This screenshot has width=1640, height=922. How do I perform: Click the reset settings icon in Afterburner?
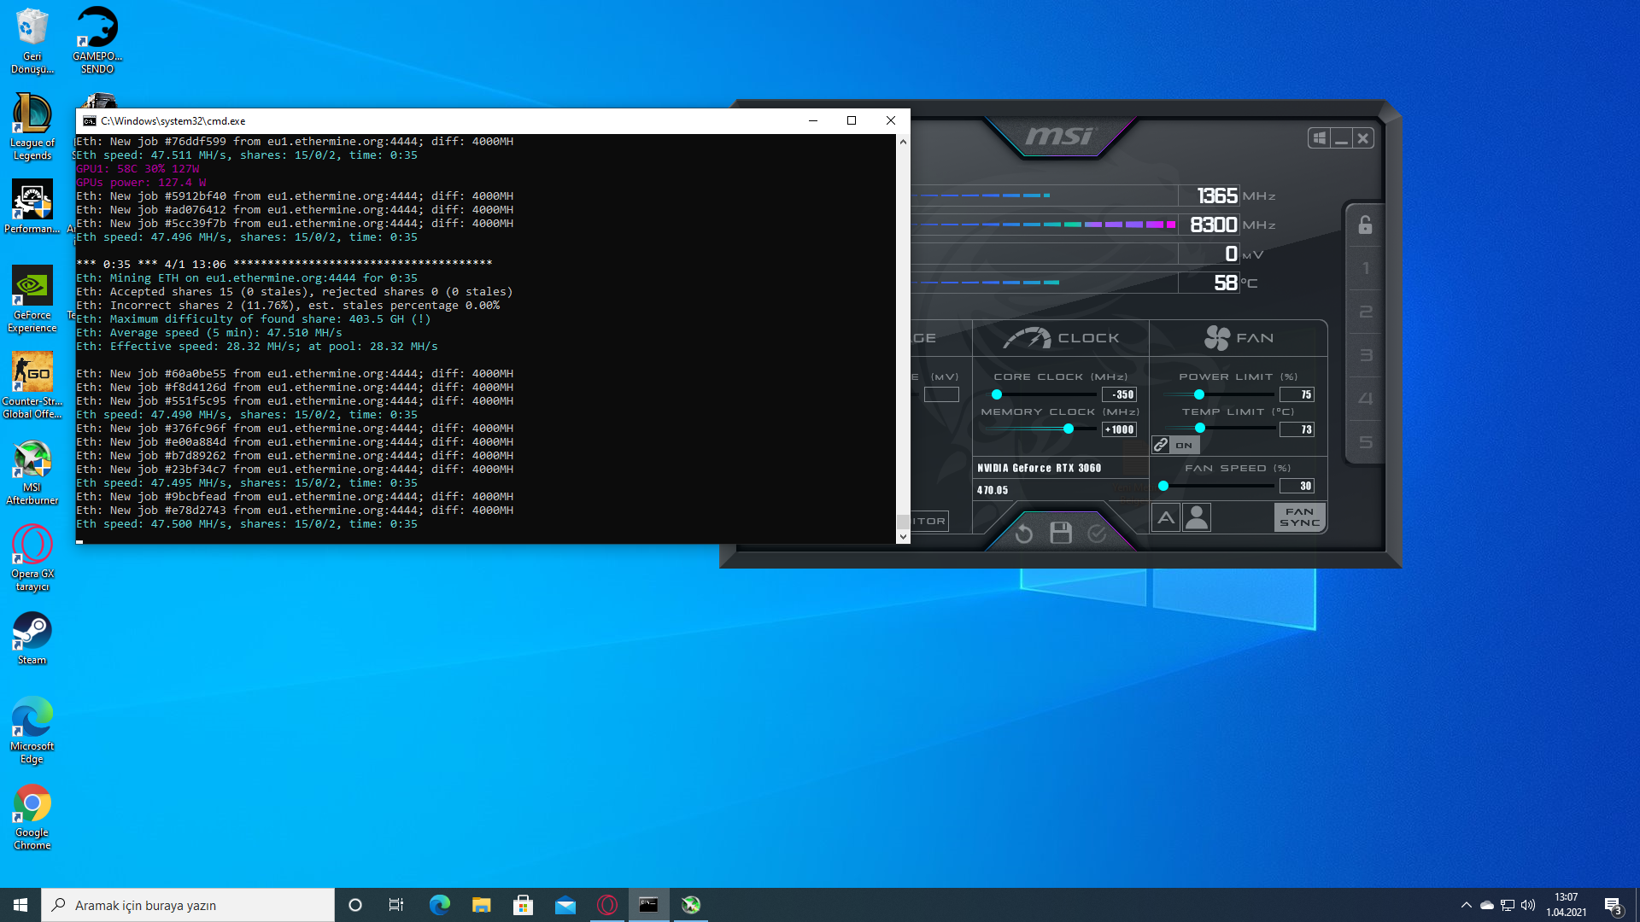coord(1024,533)
